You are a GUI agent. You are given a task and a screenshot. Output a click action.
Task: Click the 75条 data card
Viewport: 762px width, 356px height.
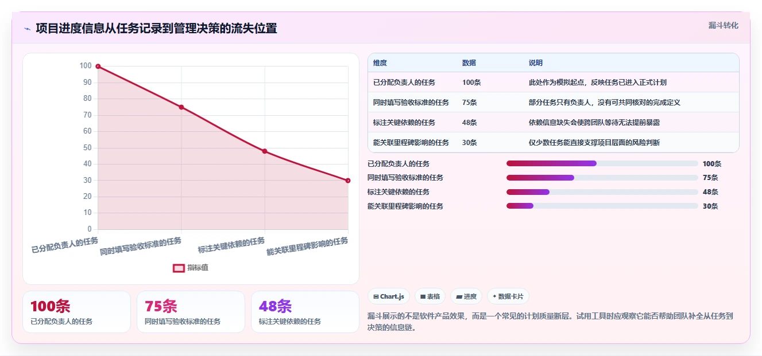[191, 312]
